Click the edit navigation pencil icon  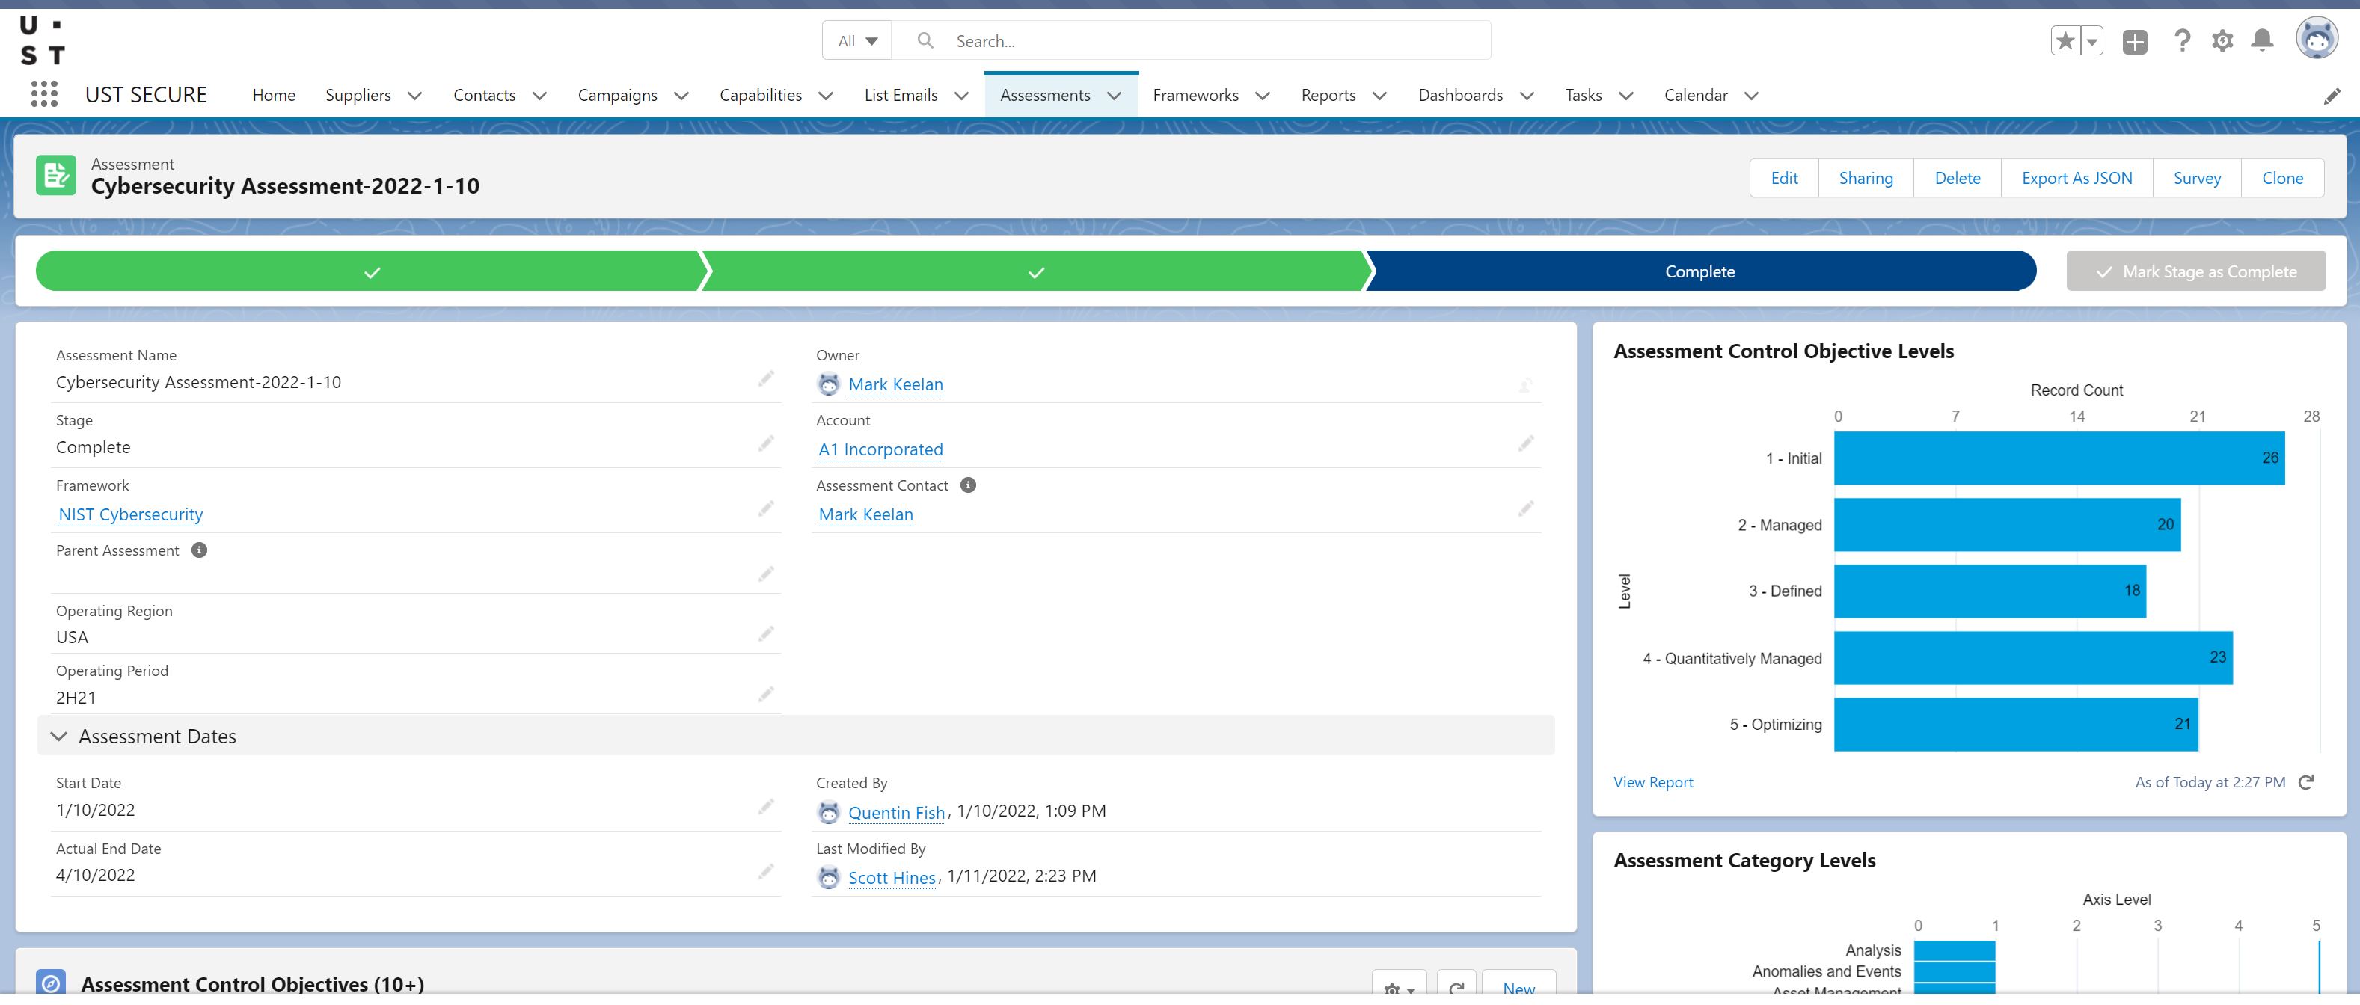tap(2332, 96)
